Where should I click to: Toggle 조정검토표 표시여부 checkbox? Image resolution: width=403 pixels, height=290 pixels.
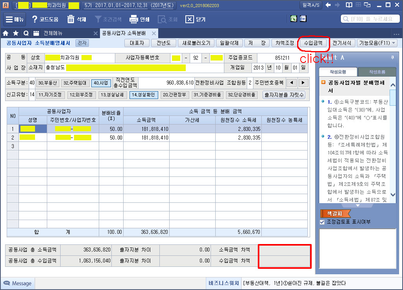(322, 222)
